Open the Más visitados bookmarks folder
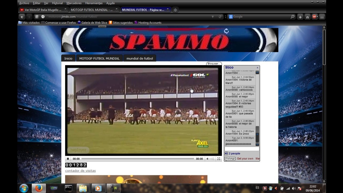343x193 pixels. click(x=29, y=23)
